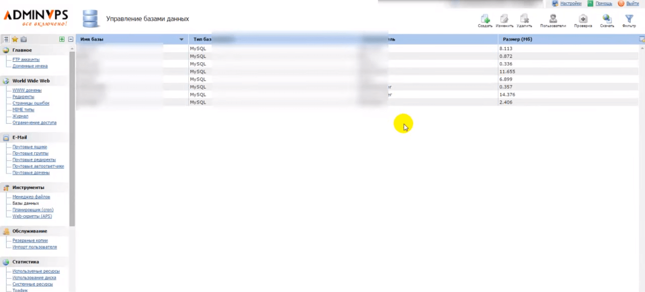Open Менеджер файлов link in sidebar

click(31, 197)
